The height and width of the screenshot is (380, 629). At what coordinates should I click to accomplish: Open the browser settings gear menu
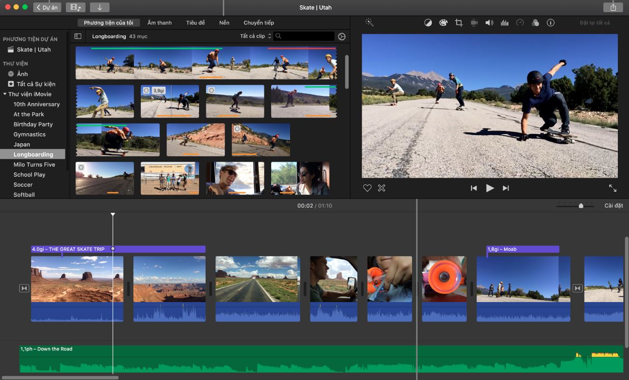point(341,36)
